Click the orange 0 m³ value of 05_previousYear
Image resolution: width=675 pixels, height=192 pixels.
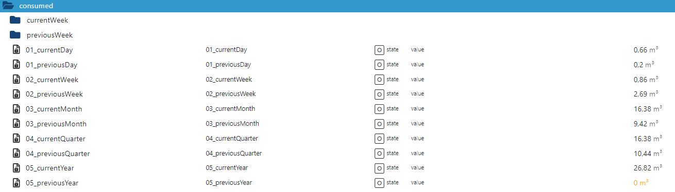tap(640, 183)
